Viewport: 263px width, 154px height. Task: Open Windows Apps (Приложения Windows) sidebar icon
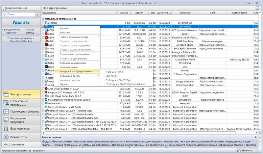coord(6,111)
